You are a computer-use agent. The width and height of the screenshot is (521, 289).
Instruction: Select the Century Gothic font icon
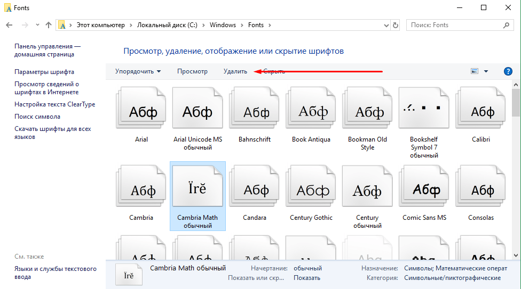click(x=311, y=186)
